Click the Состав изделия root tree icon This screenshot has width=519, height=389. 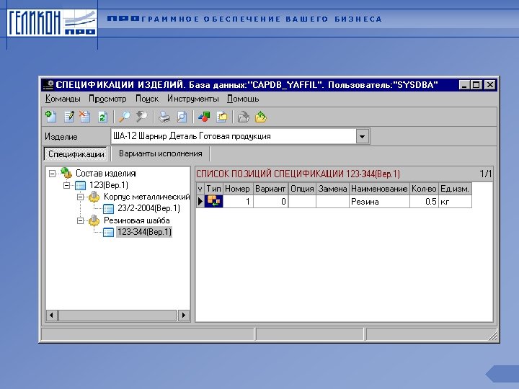tap(66, 173)
